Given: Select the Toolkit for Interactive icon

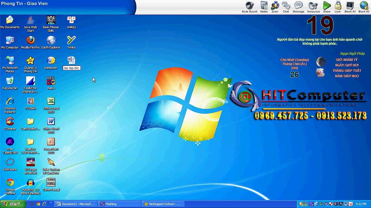Looking at the screenshot, I should 30,85.
